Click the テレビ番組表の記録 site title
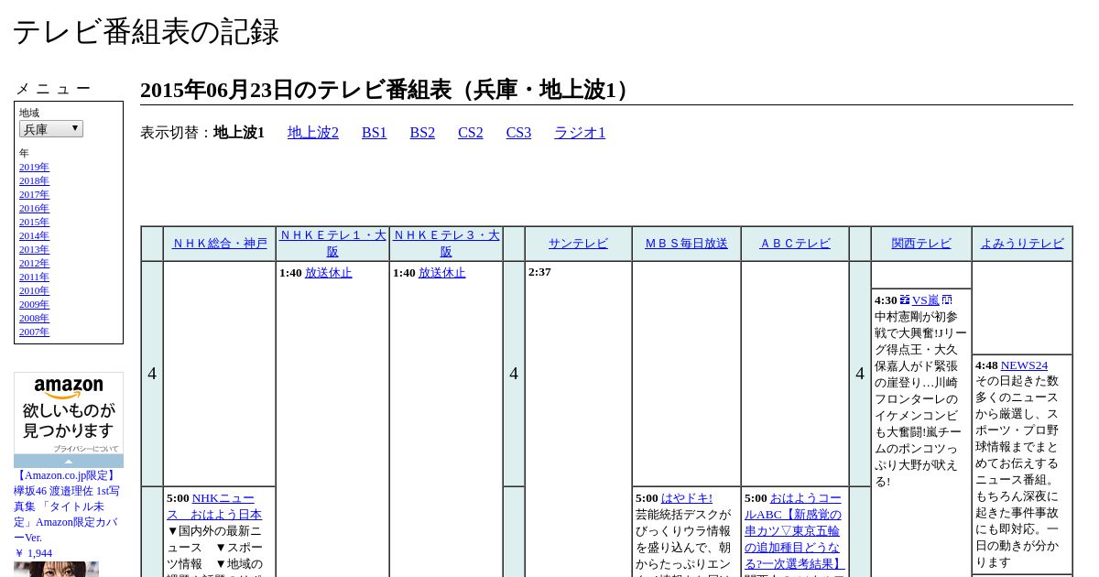1099x577 pixels. (x=146, y=31)
